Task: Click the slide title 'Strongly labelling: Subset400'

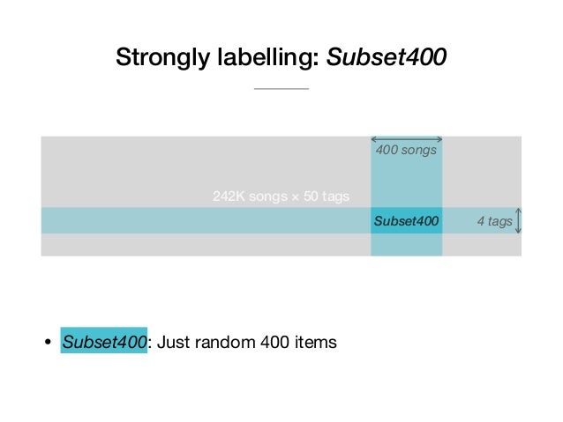Action: tap(281, 57)
